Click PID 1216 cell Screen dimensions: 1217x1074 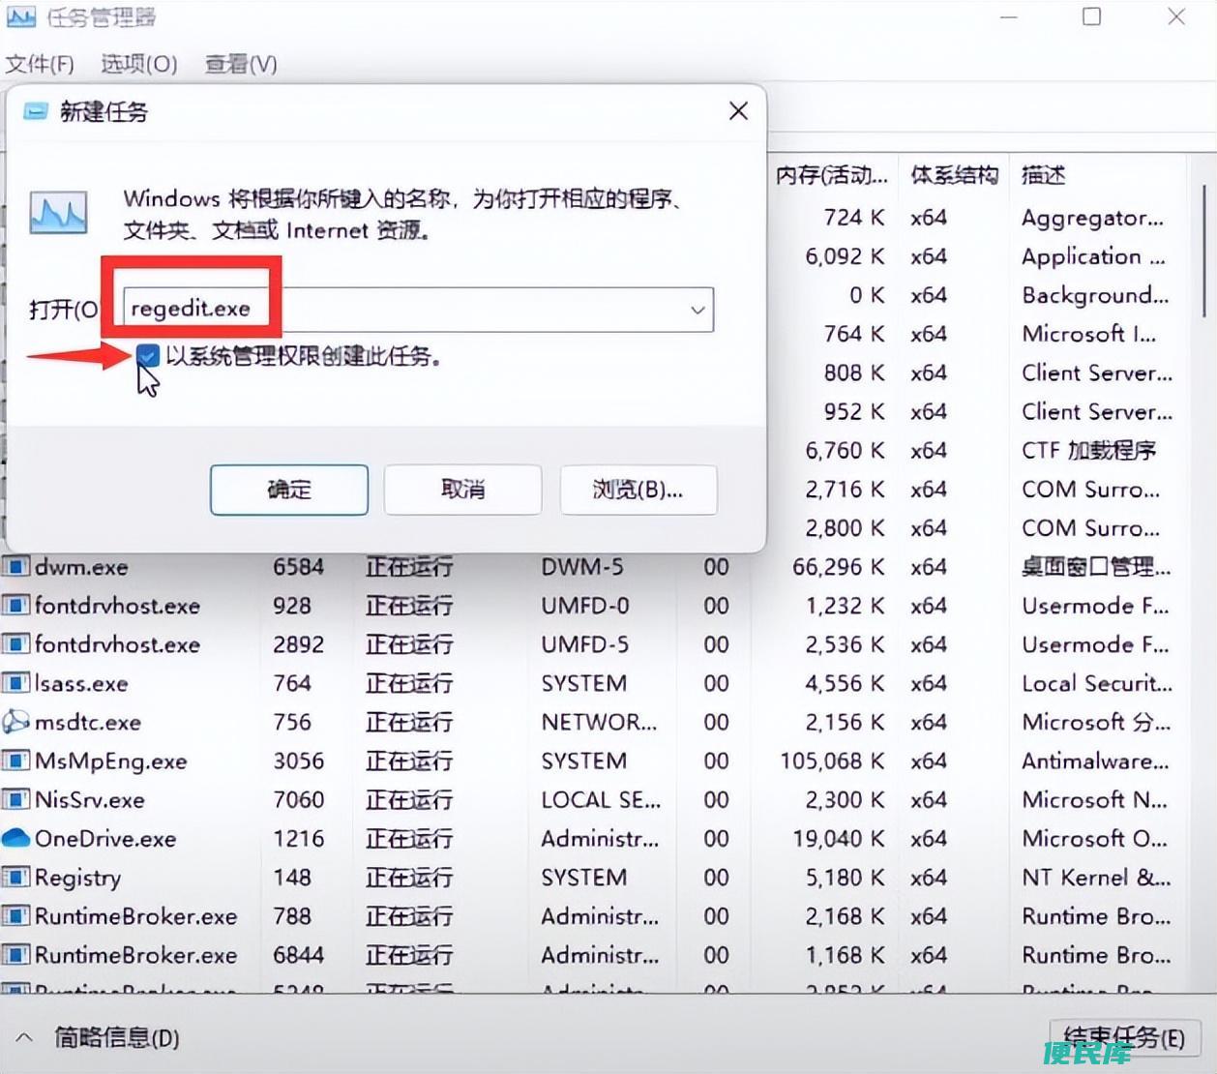(x=298, y=838)
